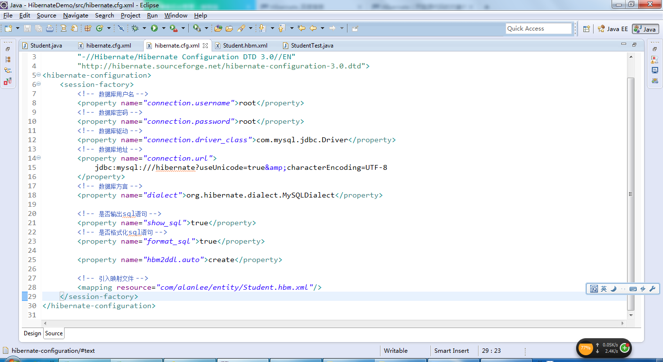Maximize the editor area
The width and height of the screenshot is (663, 362).
click(x=634, y=45)
